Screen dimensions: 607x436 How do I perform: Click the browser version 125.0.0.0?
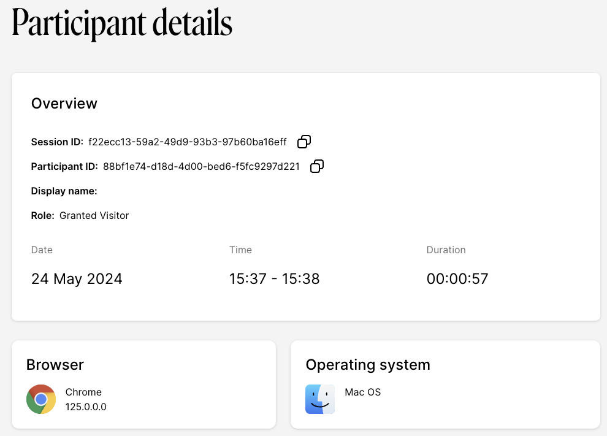click(86, 406)
